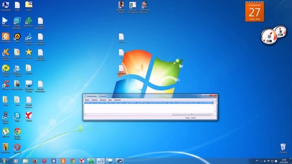Open the uTorrent desktop shortcut
292x164 pixels.
[5, 133]
